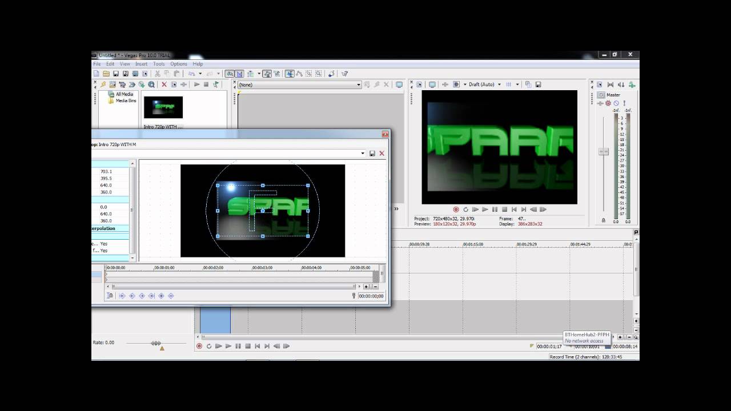Click the Paste clipboard icon in toolbar
This screenshot has height=411, width=731.
[x=177, y=74]
